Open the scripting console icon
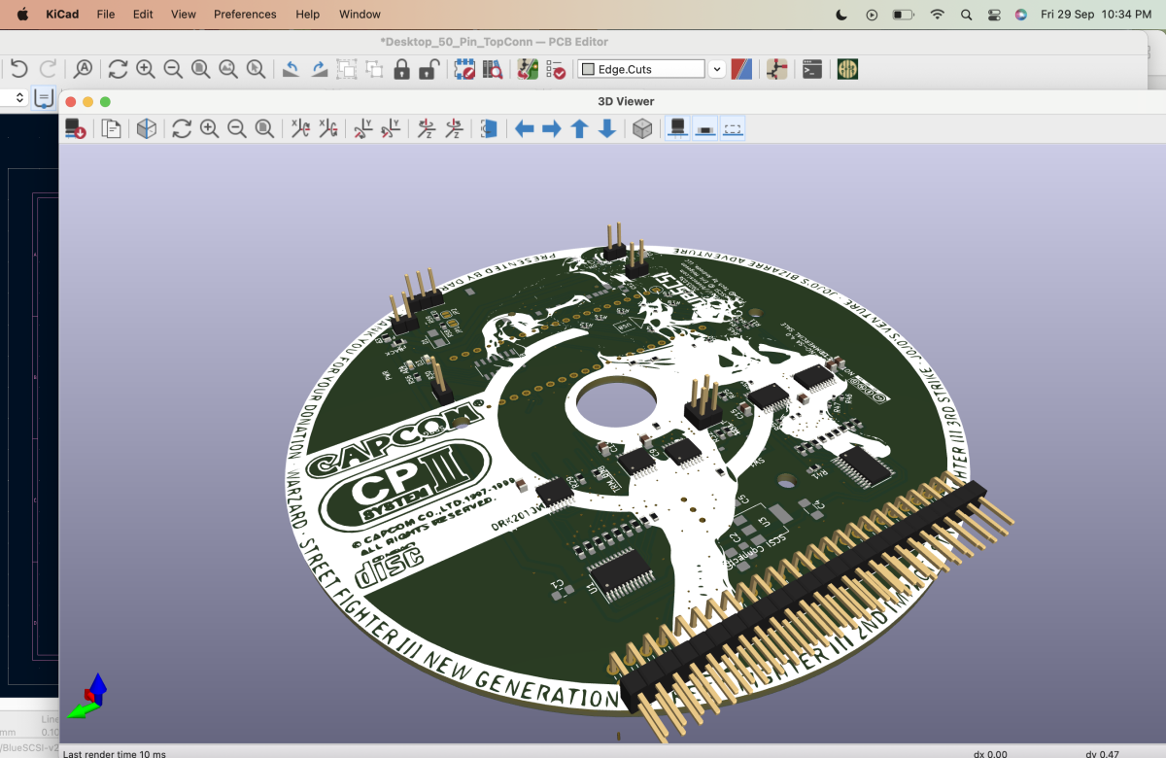 click(812, 69)
